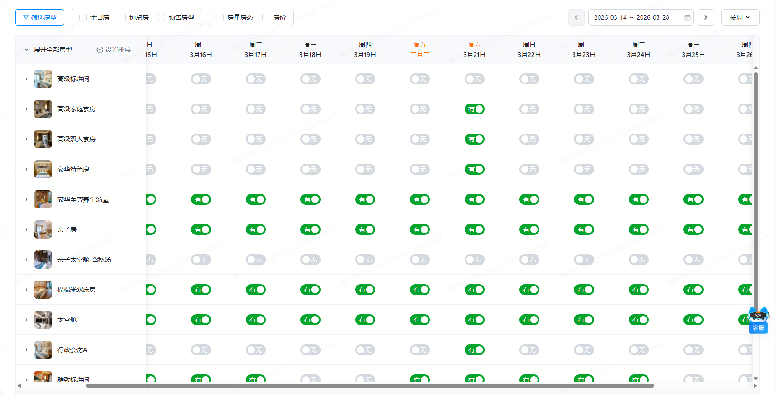
Task: Click the 高级标准间 room thumbnail
Action: pyautogui.click(x=43, y=79)
